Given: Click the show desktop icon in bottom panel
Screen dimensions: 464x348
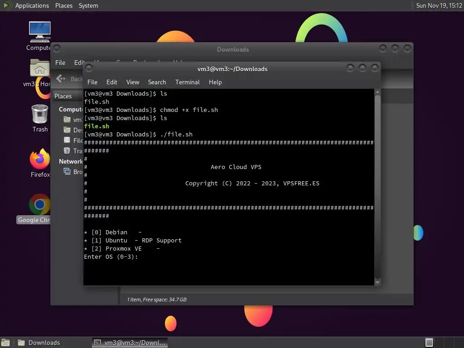Looking at the screenshot, I should pos(5,343).
